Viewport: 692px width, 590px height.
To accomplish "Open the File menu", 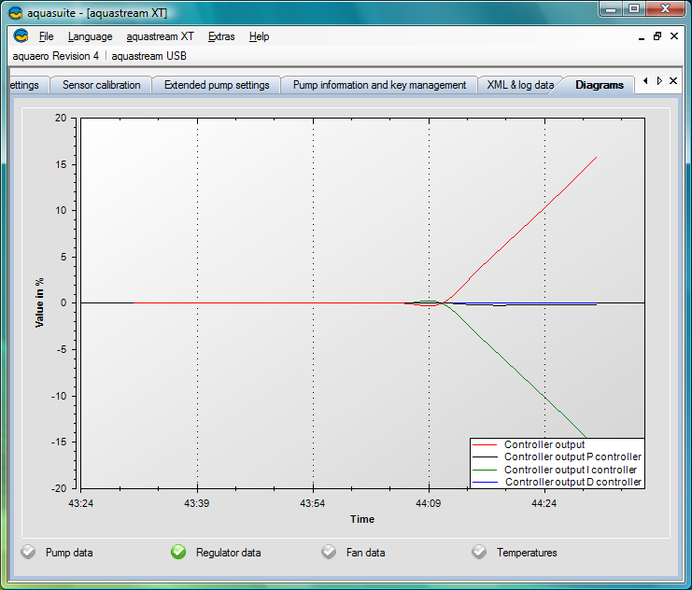I will [47, 36].
